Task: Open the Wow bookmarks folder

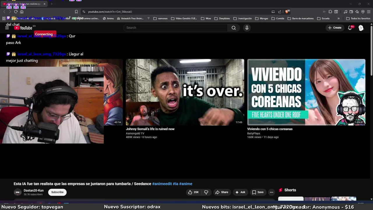Action: (x=206, y=18)
